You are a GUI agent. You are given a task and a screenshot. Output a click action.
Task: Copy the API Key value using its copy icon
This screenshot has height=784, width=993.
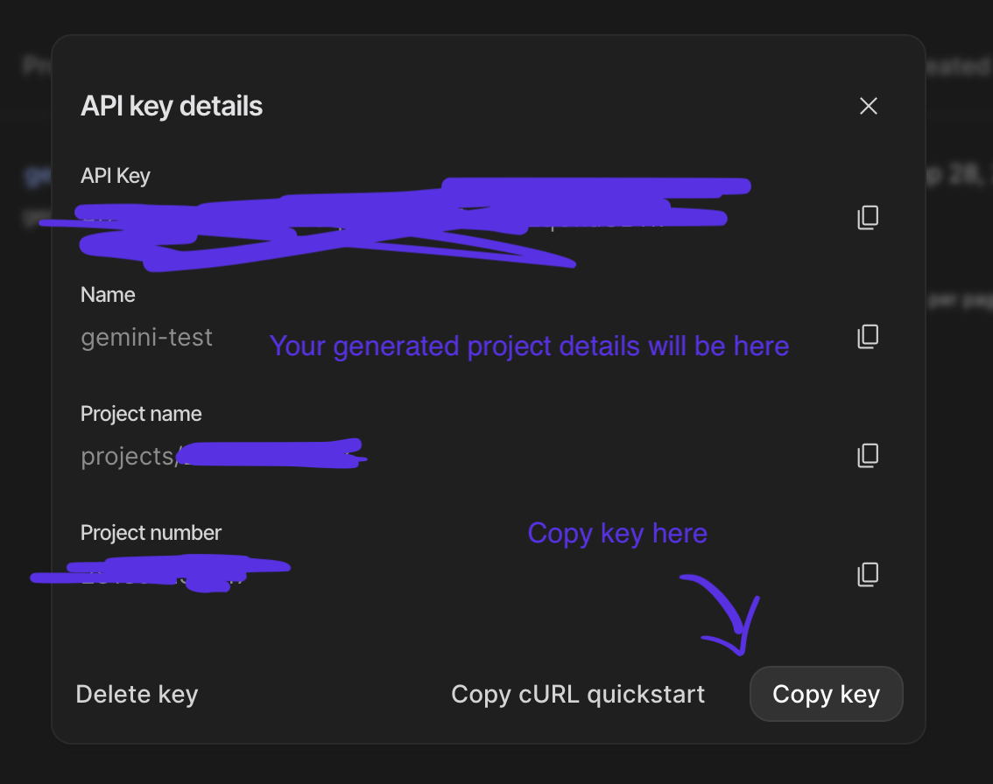point(867,217)
